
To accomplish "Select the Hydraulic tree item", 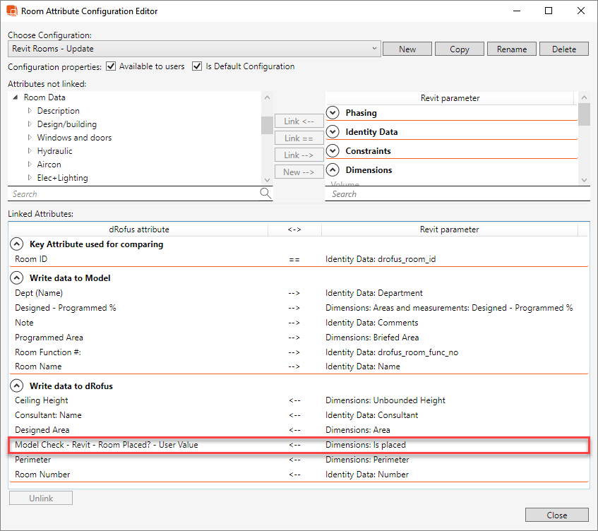I will point(54,150).
